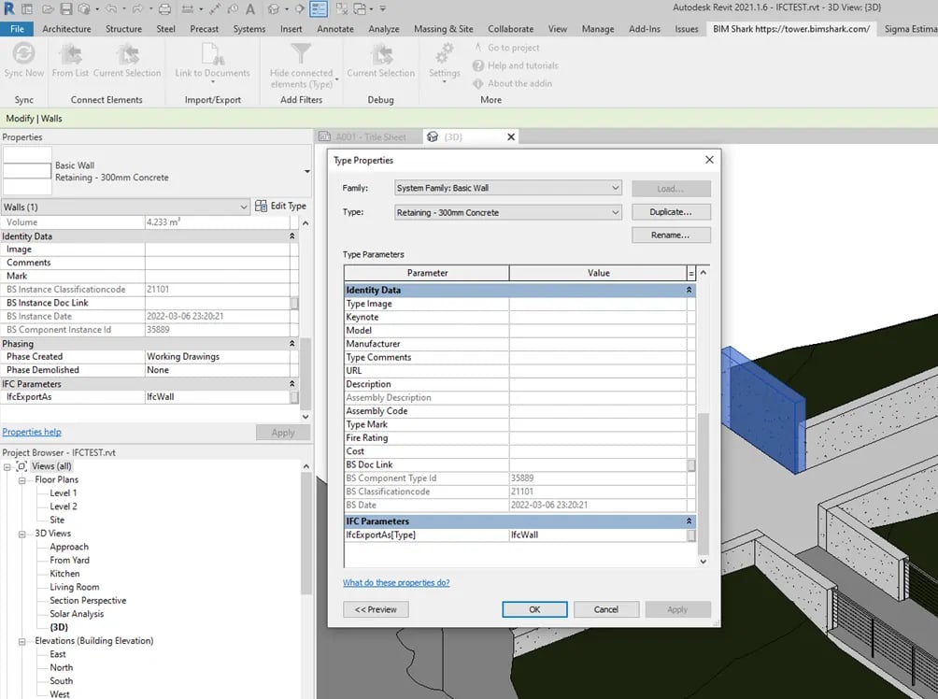The height and width of the screenshot is (699, 938).
Task: Open Help and tutorials
Action: coord(515,65)
